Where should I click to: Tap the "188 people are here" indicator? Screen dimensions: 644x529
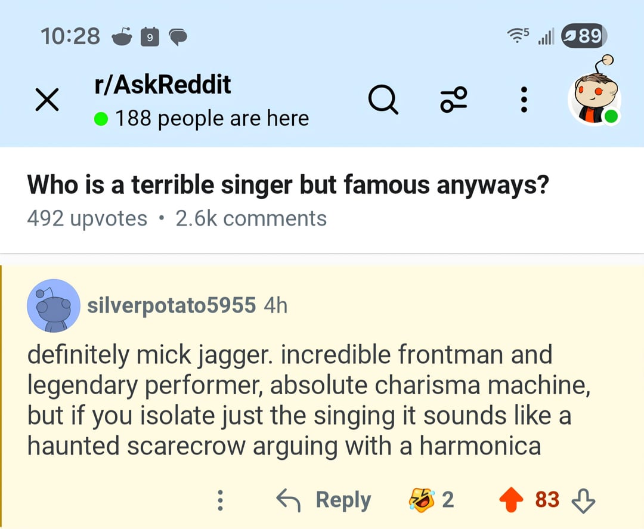click(202, 118)
